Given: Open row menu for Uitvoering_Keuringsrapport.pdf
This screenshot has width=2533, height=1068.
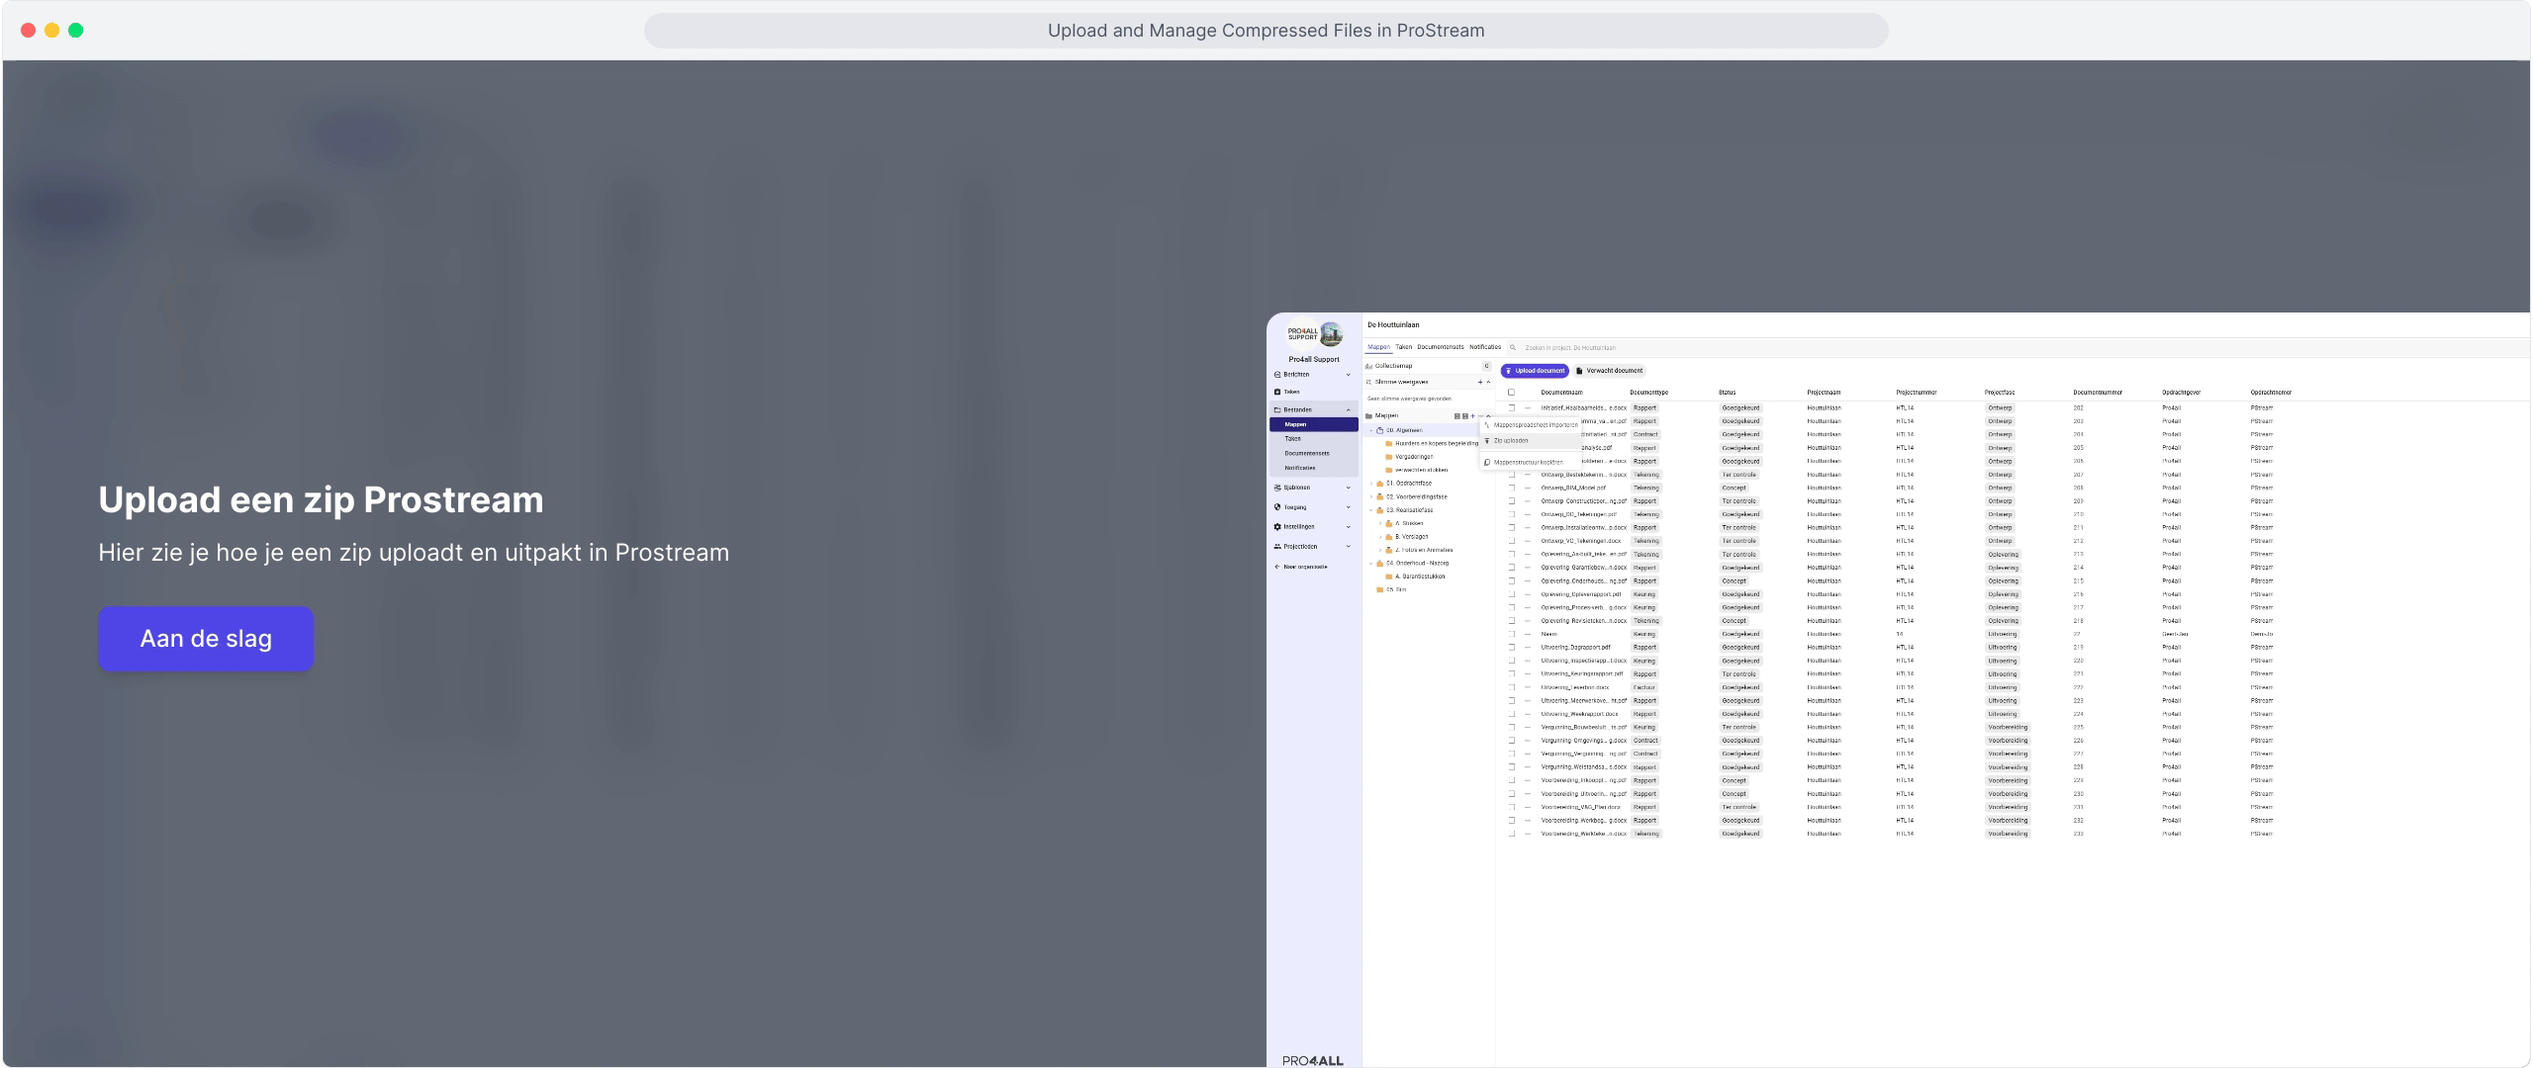Looking at the screenshot, I should pos(1528,674).
